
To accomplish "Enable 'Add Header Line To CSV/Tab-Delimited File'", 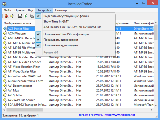I will click(75, 27).
